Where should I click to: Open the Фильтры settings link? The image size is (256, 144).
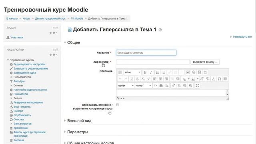click(x=19, y=81)
